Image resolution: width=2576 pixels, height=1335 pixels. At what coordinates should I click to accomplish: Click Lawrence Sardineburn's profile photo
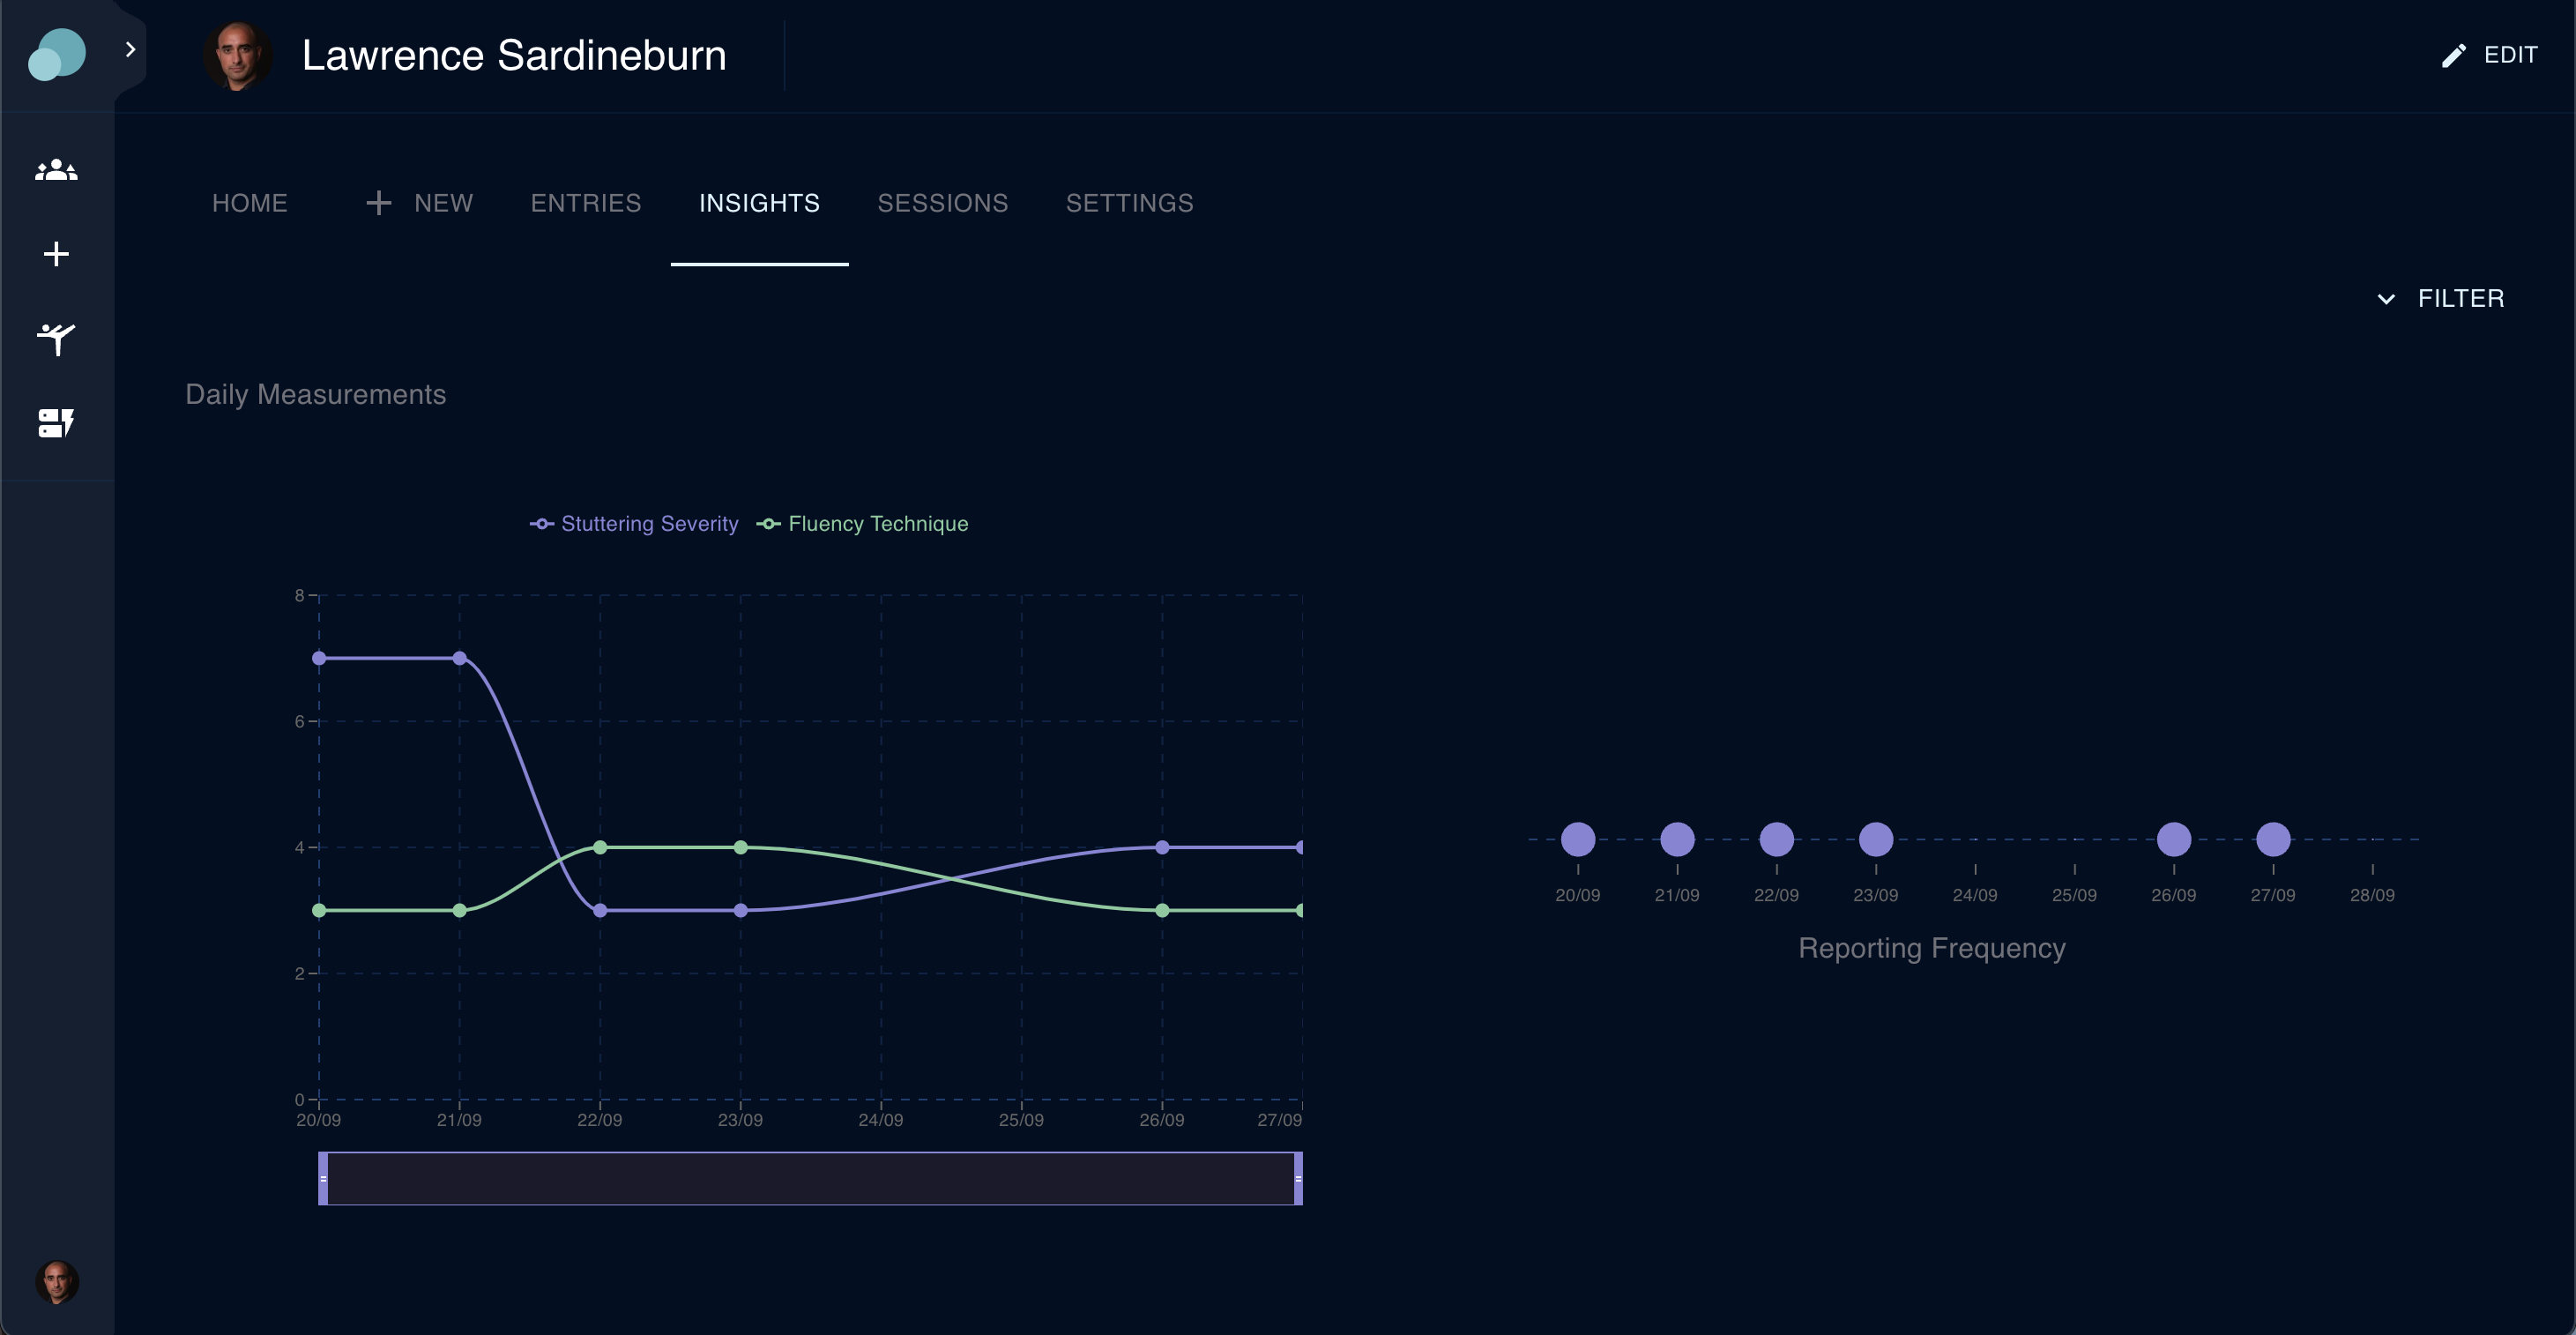tap(238, 56)
